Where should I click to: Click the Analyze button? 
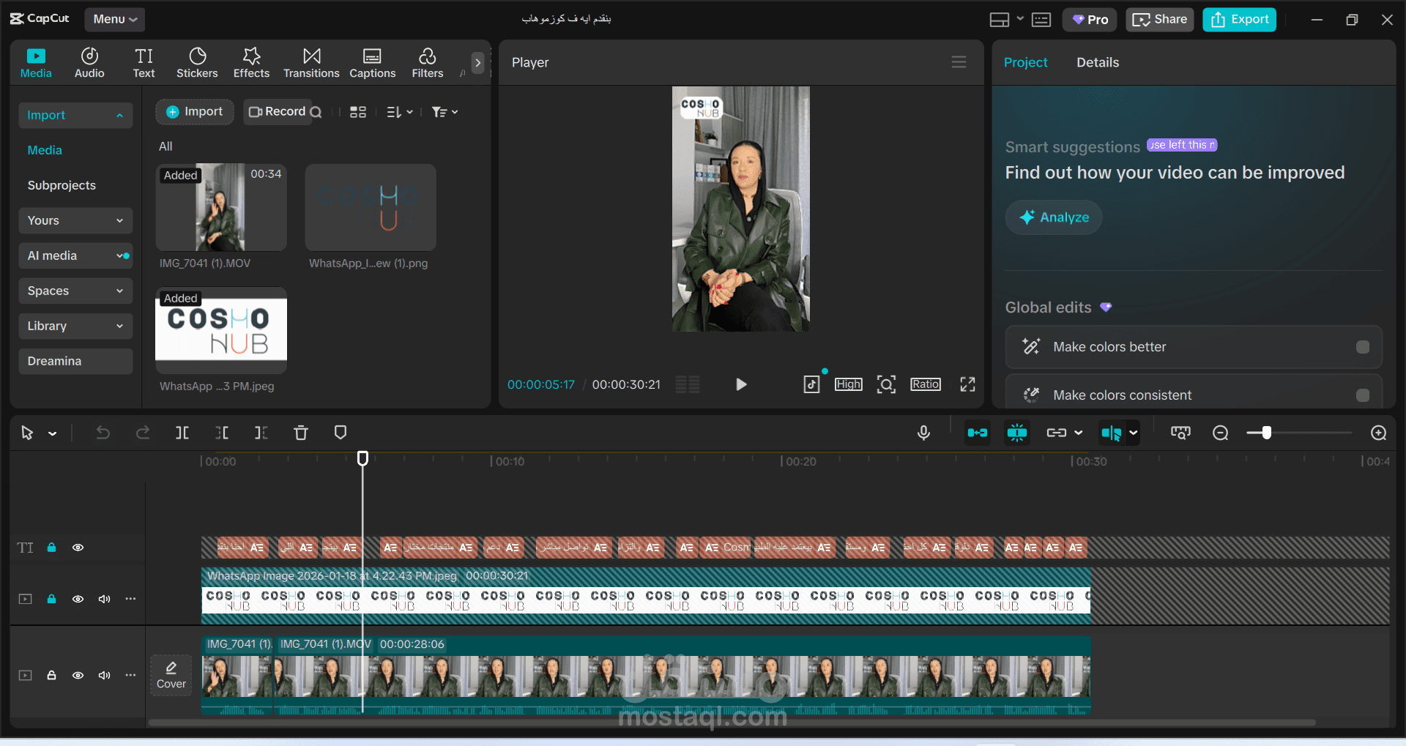click(x=1054, y=217)
